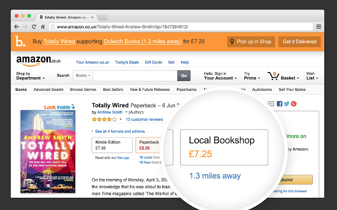The image size is (337, 210).
Task: Open Gift Cards link
Action: (153, 62)
